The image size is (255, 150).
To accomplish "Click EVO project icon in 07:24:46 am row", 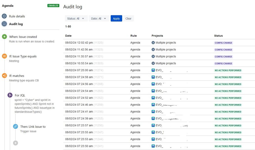I will point(153,105).
